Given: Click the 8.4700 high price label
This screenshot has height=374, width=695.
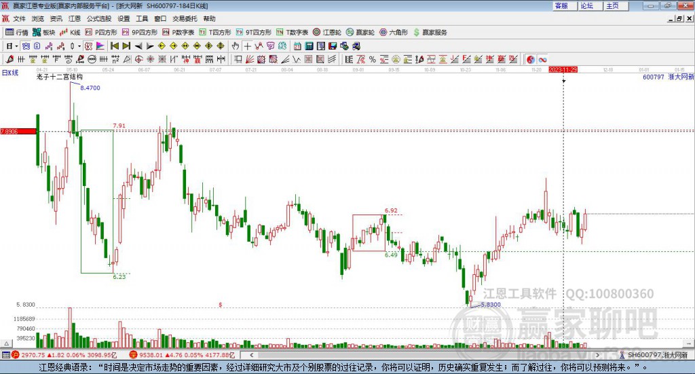Looking at the screenshot, I should (x=90, y=88).
